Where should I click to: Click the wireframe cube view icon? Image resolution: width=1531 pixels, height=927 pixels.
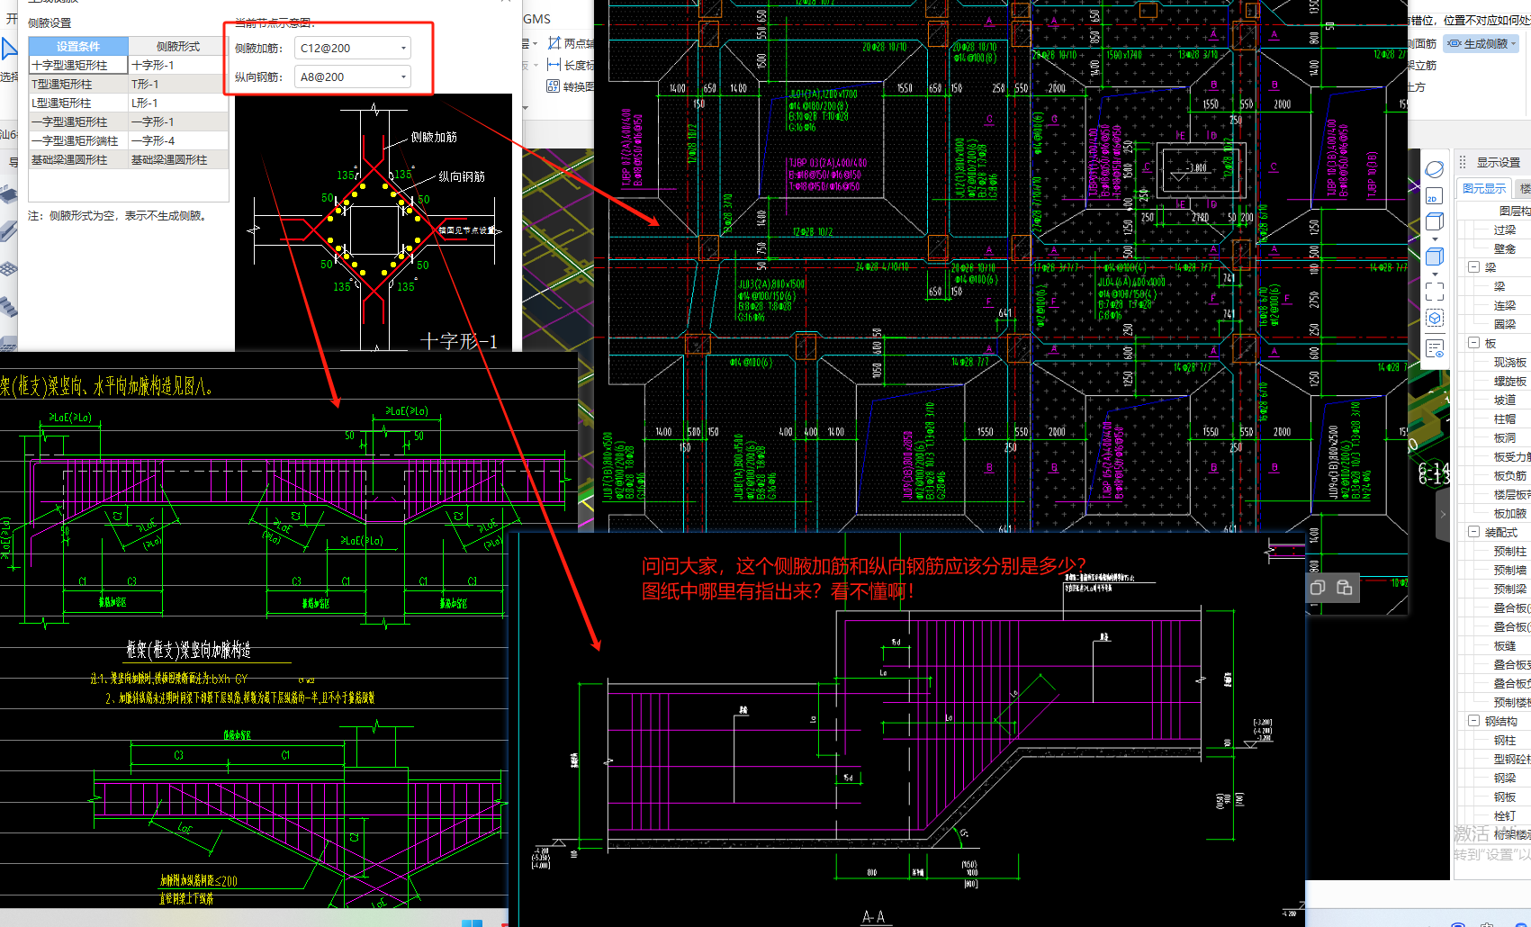(x=1435, y=221)
